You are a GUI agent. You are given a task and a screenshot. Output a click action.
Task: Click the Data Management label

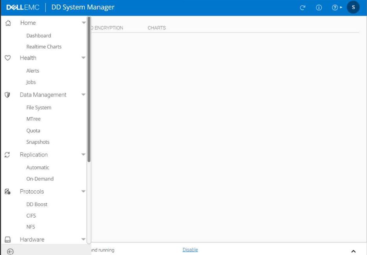point(43,95)
